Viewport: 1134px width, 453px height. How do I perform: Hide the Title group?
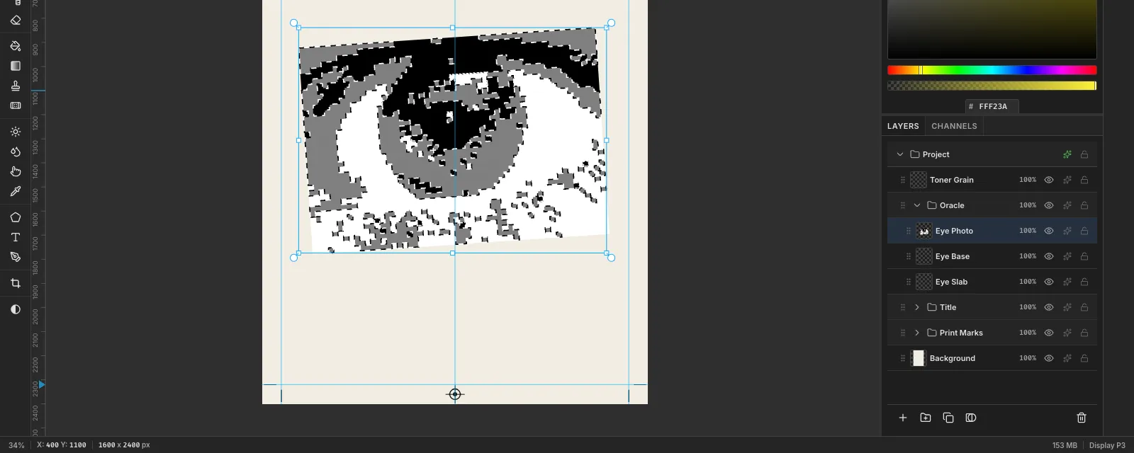tap(1049, 307)
